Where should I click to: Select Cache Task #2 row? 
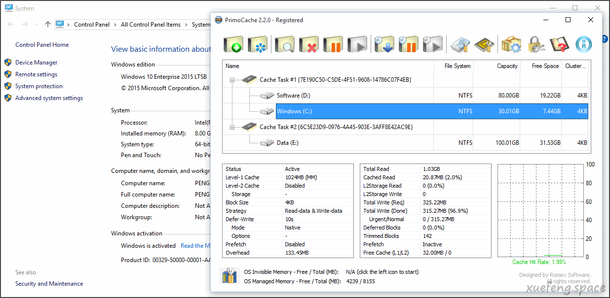pyautogui.click(x=406, y=127)
